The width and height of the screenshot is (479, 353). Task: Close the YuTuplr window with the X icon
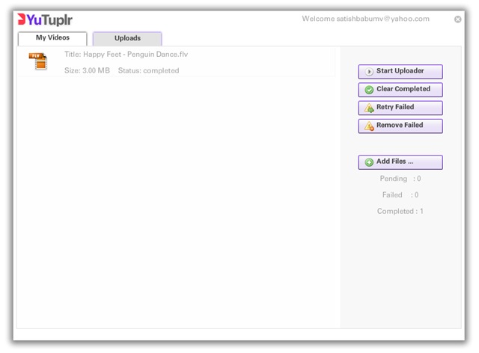coord(458,19)
